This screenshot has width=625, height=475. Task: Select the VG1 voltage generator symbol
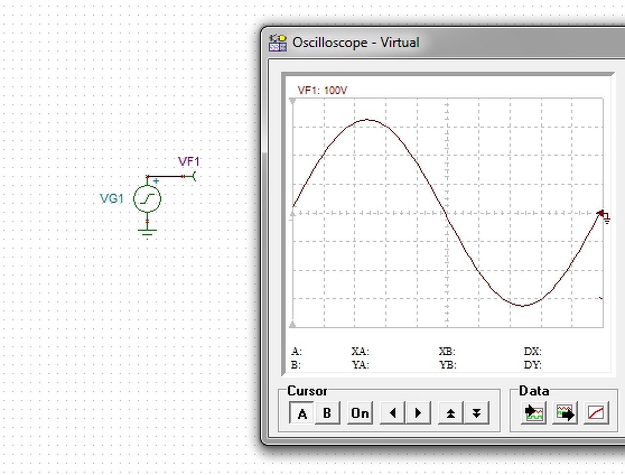[x=147, y=198]
